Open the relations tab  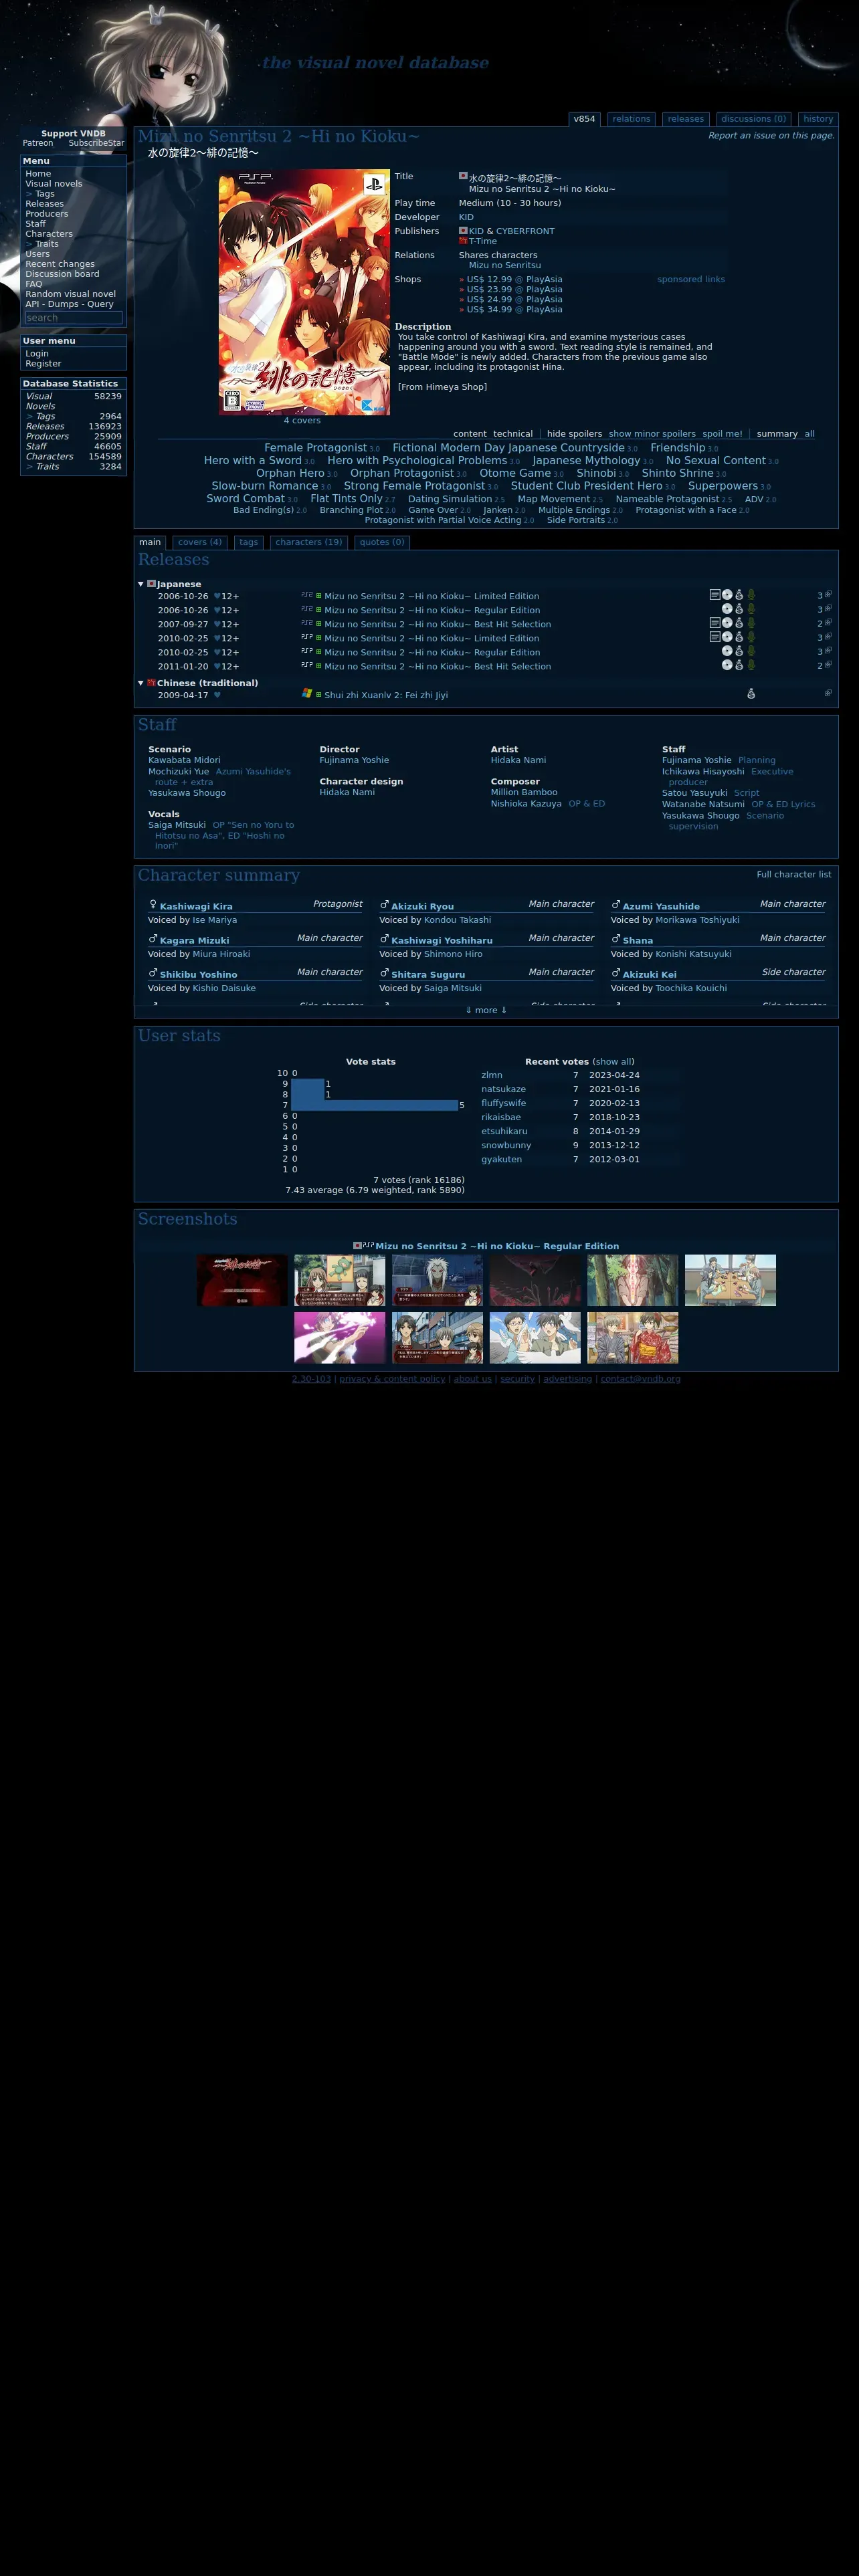(631, 119)
